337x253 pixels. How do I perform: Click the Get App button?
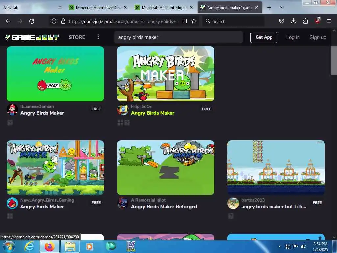tap(264, 37)
